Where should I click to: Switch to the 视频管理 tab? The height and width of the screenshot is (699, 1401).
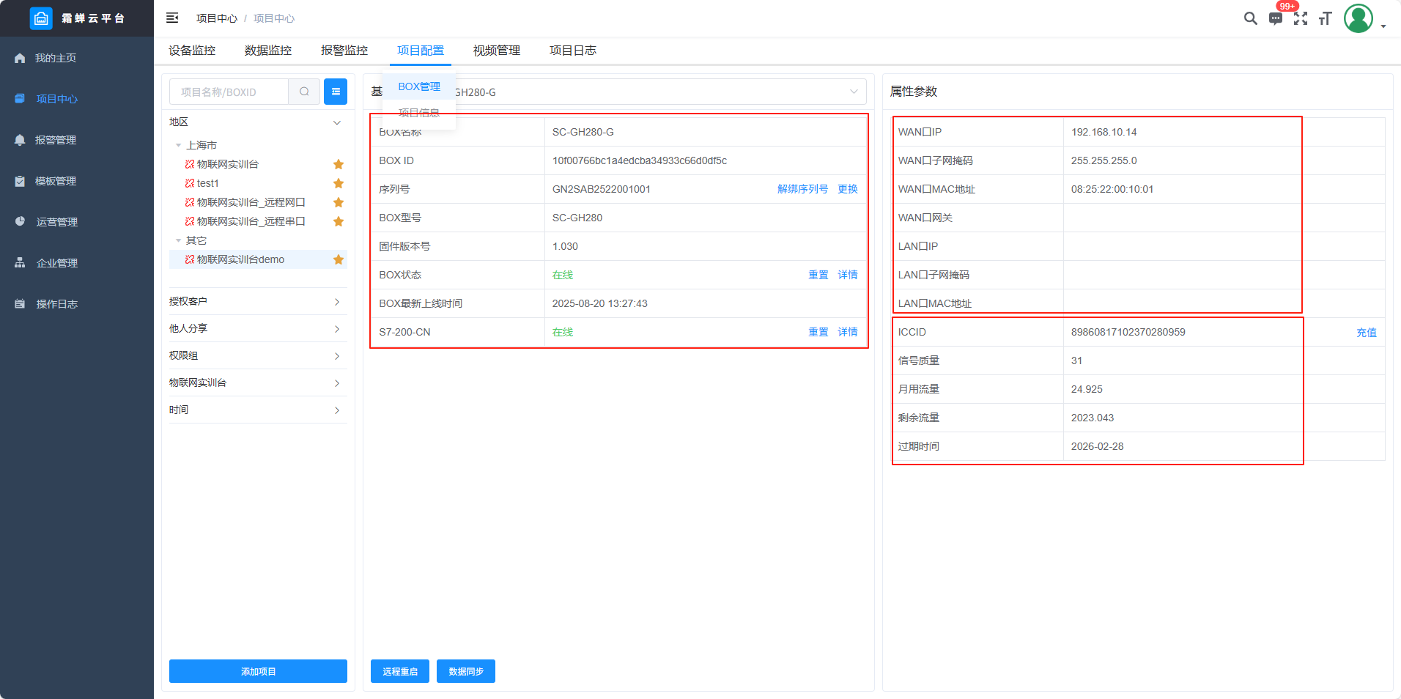[496, 51]
